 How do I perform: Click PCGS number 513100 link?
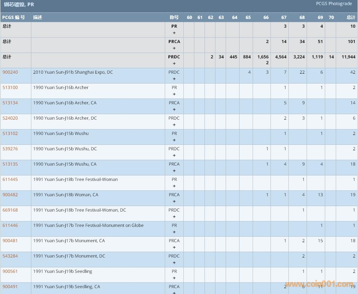tap(10, 88)
